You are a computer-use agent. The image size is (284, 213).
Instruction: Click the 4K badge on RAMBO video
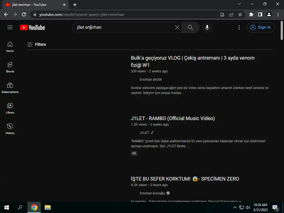tap(134, 153)
